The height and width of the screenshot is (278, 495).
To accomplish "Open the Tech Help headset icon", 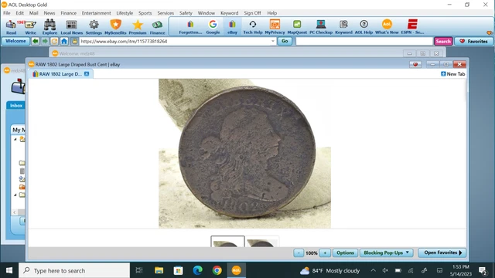I will [x=253, y=27].
